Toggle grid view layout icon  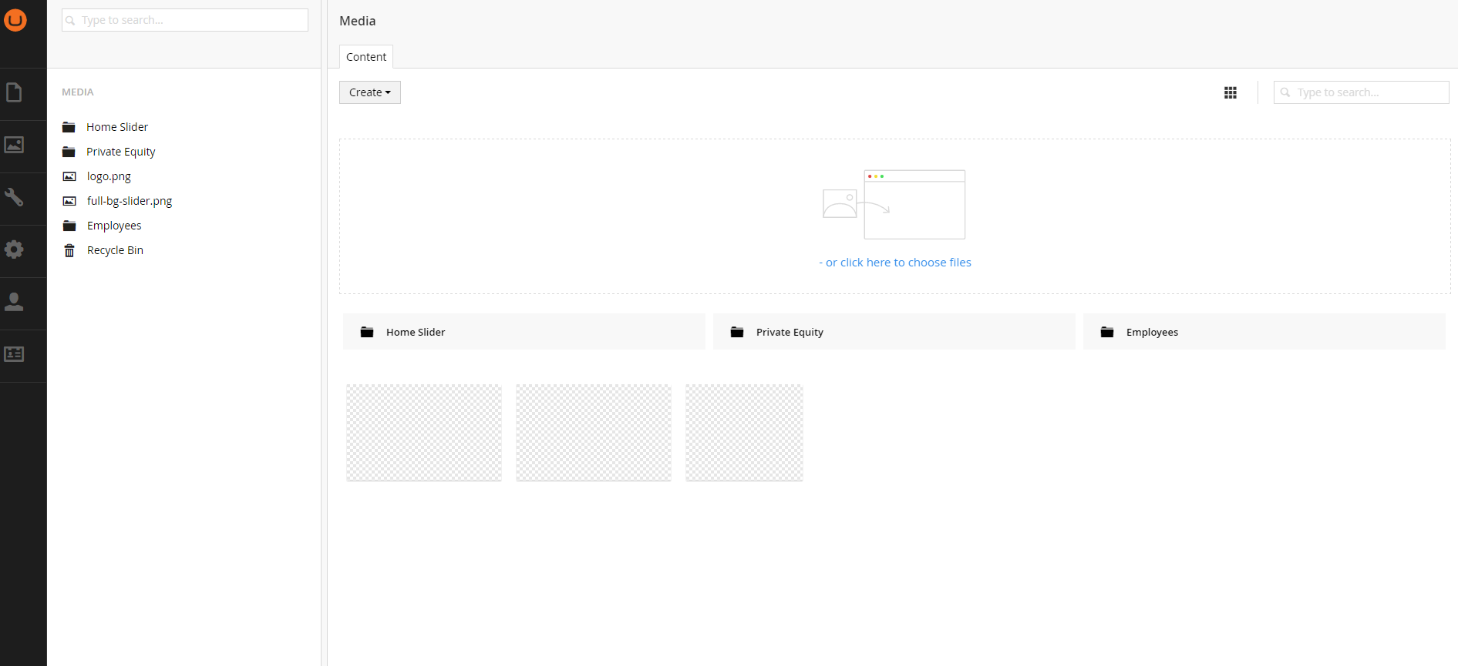(1230, 92)
